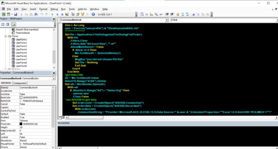Screen dimensions: 278x149
Task: Select Sheet9 (final manifest) tree item
Action: tap(27, 30)
